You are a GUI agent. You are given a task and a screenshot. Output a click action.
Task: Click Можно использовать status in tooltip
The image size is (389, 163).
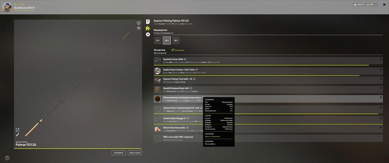(212, 136)
